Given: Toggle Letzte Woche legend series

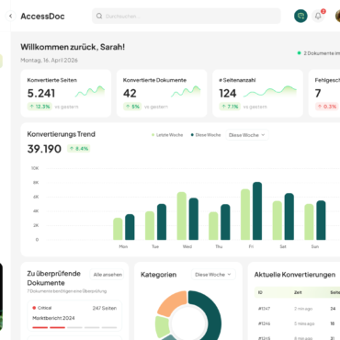Looking at the screenshot, I should 167,135.
